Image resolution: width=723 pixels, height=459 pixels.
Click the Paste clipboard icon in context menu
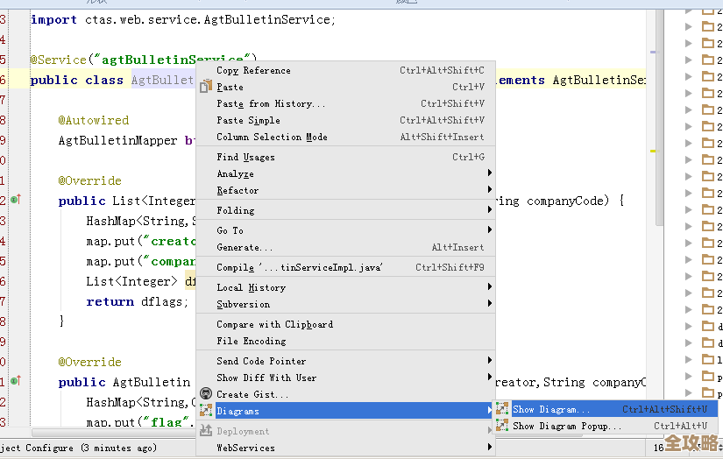[206, 87]
